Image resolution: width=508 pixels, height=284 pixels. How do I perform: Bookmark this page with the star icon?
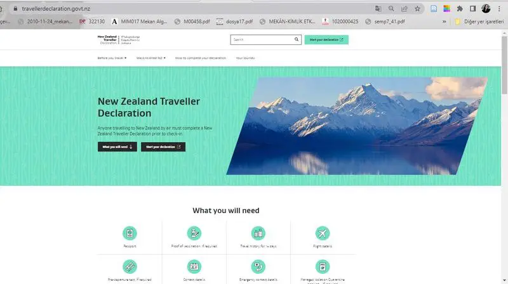pyautogui.click(x=417, y=9)
